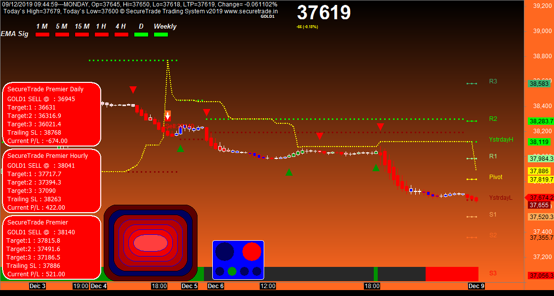Click Target:3 : 37186.5 in the bottom panel
554x296 pixels.
click(33, 257)
